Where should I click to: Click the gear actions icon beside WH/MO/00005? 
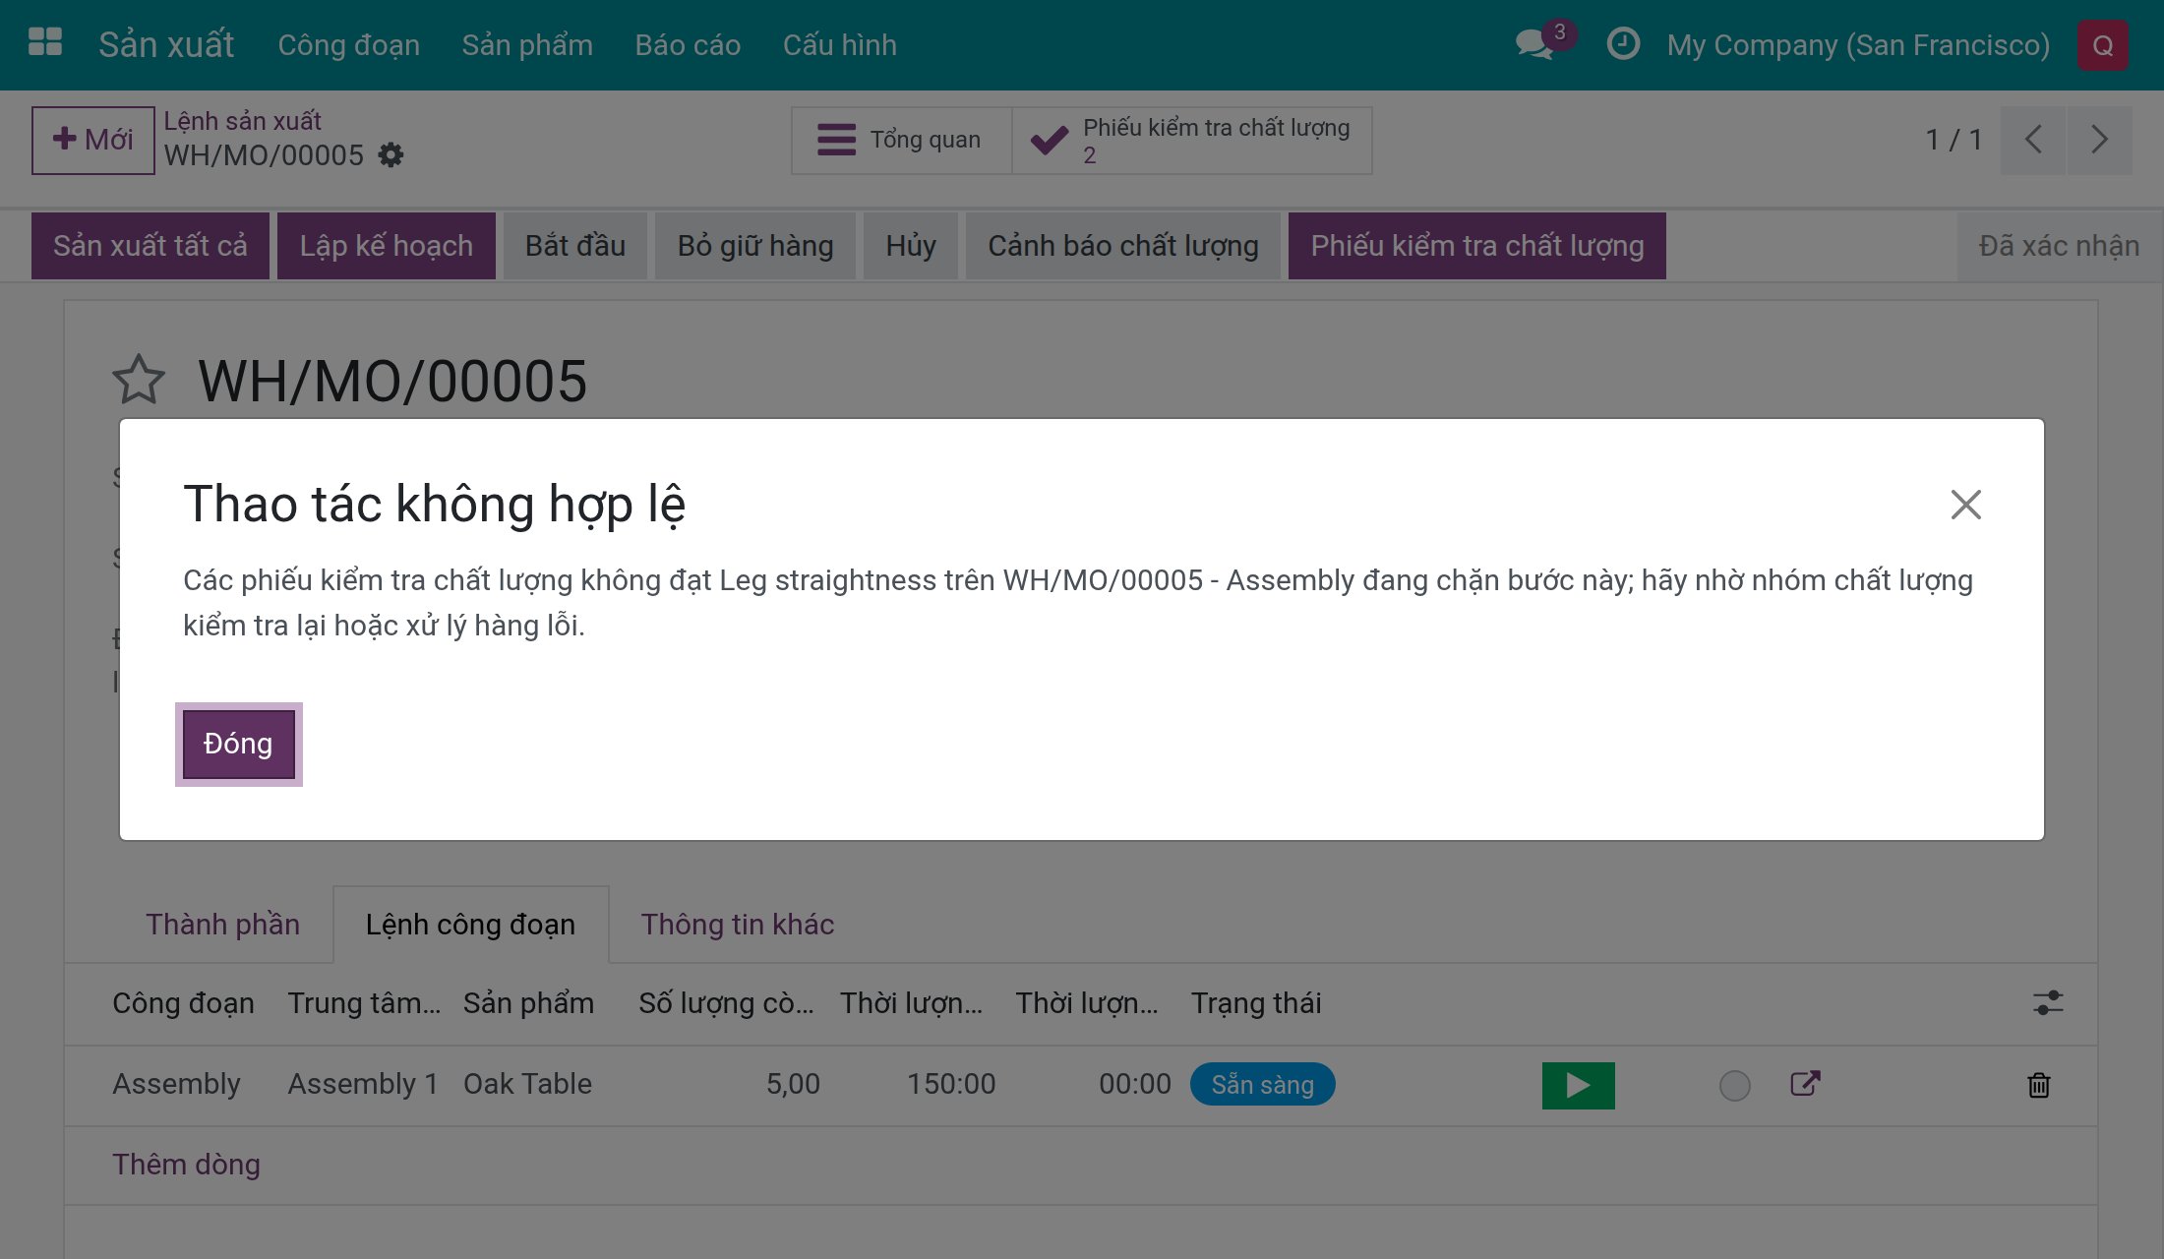(x=391, y=155)
